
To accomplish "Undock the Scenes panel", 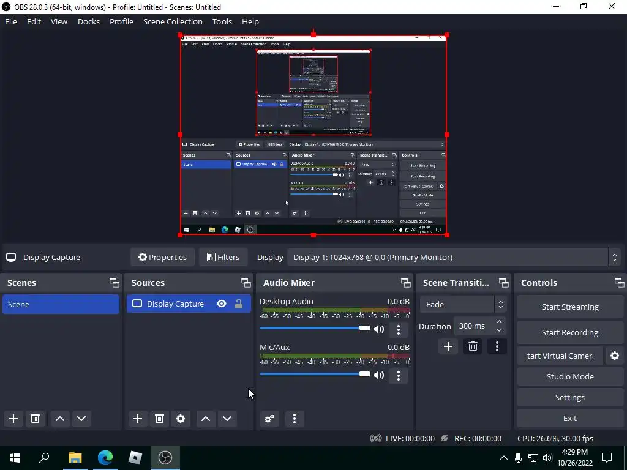I will coord(115,283).
